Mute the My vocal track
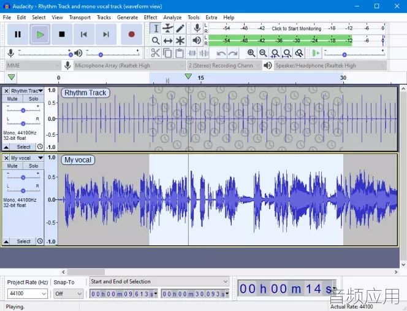Viewport: 407px width, 311px height. 12,166
